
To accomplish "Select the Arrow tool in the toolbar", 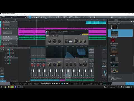I will click(x=30, y=17).
